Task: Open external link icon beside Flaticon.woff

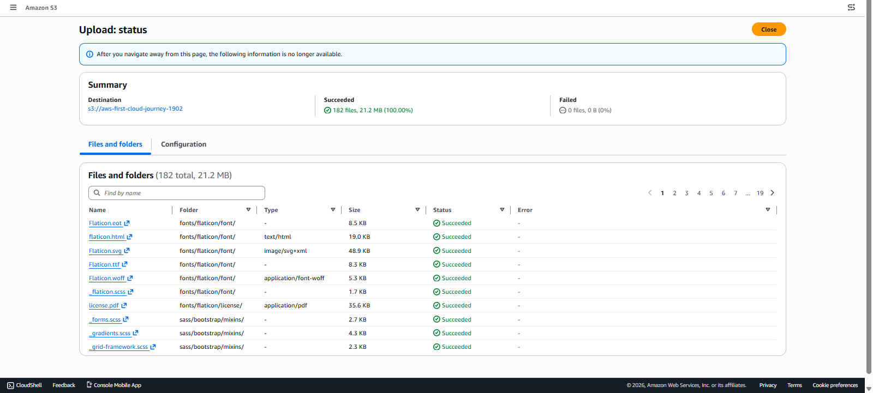Action: [130, 278]
